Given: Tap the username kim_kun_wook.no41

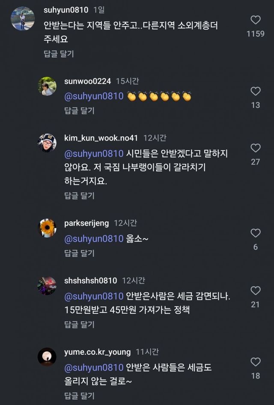Looking at the screenshot, I should [x=101, y=138].
